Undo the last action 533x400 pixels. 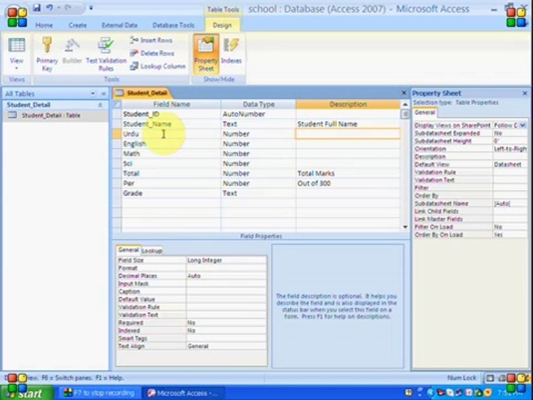pos(49,7)
